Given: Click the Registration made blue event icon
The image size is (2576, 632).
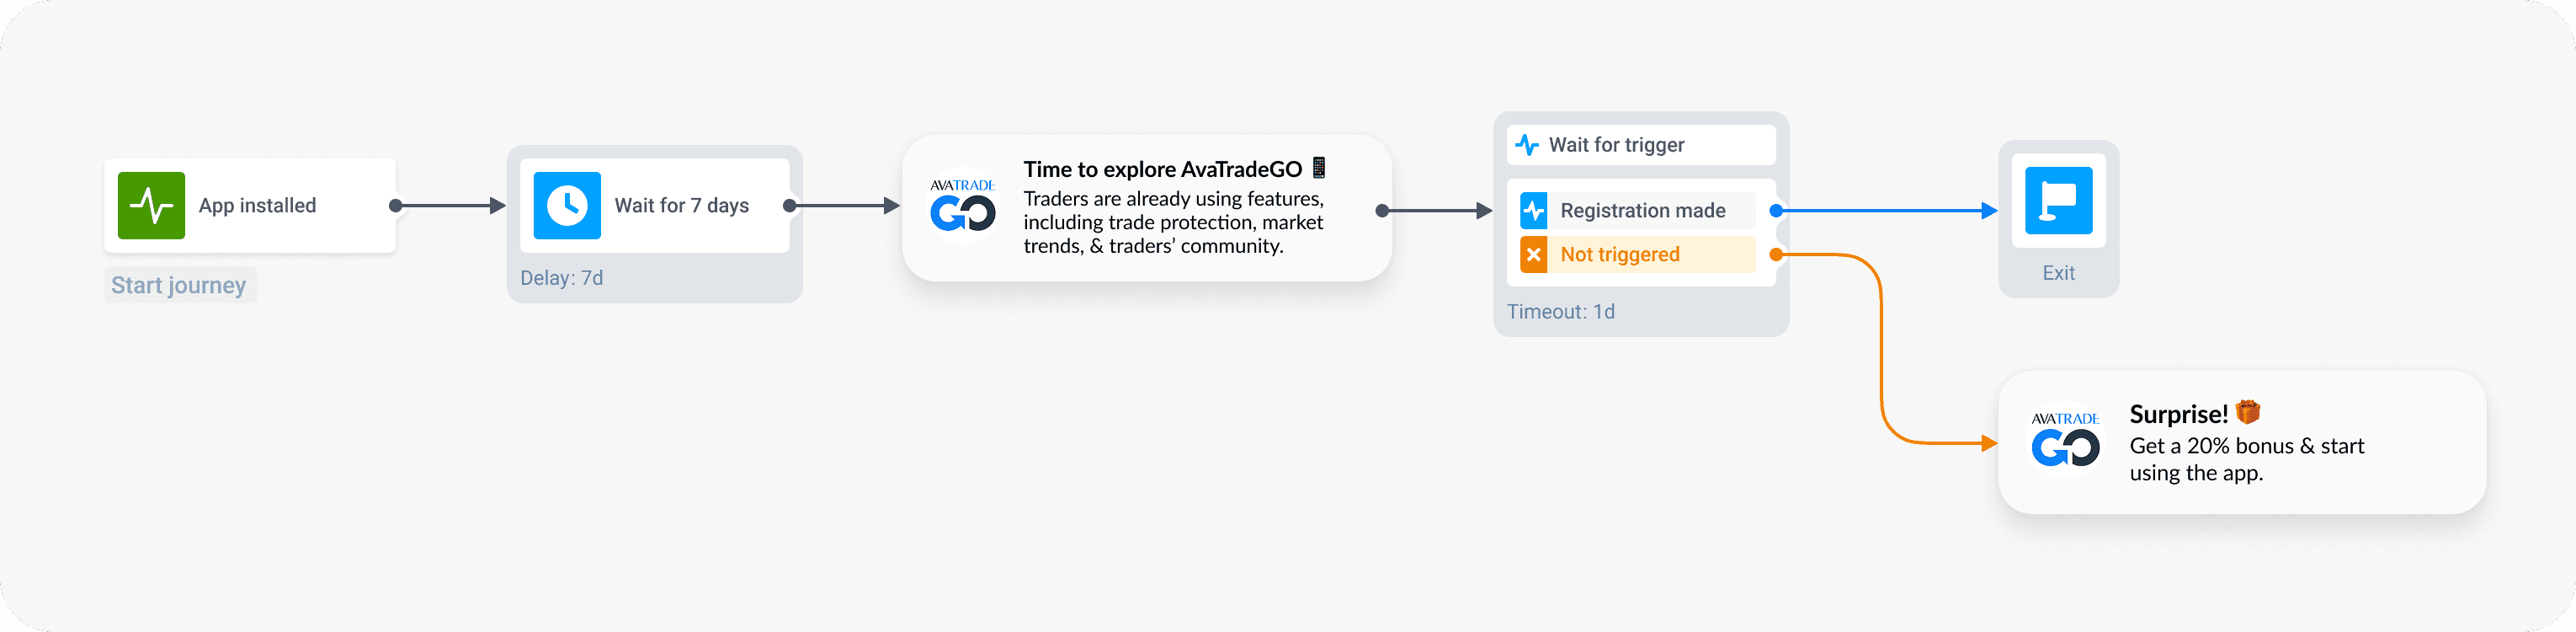Looking at the screenshot, I should pyautogui.click(x=1534, y=211).
